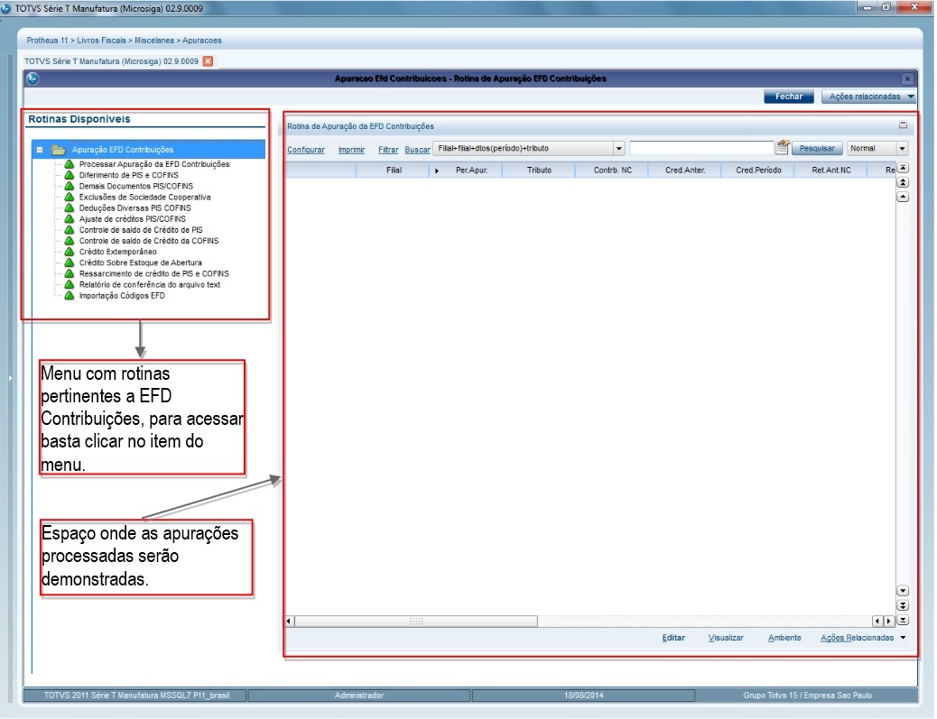
Task: Click the horizontal scrollbar thumb of the grid
Action: 416,622
